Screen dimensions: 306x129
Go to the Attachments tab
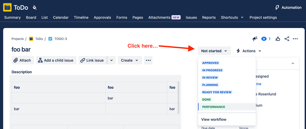tap(164, 17)
